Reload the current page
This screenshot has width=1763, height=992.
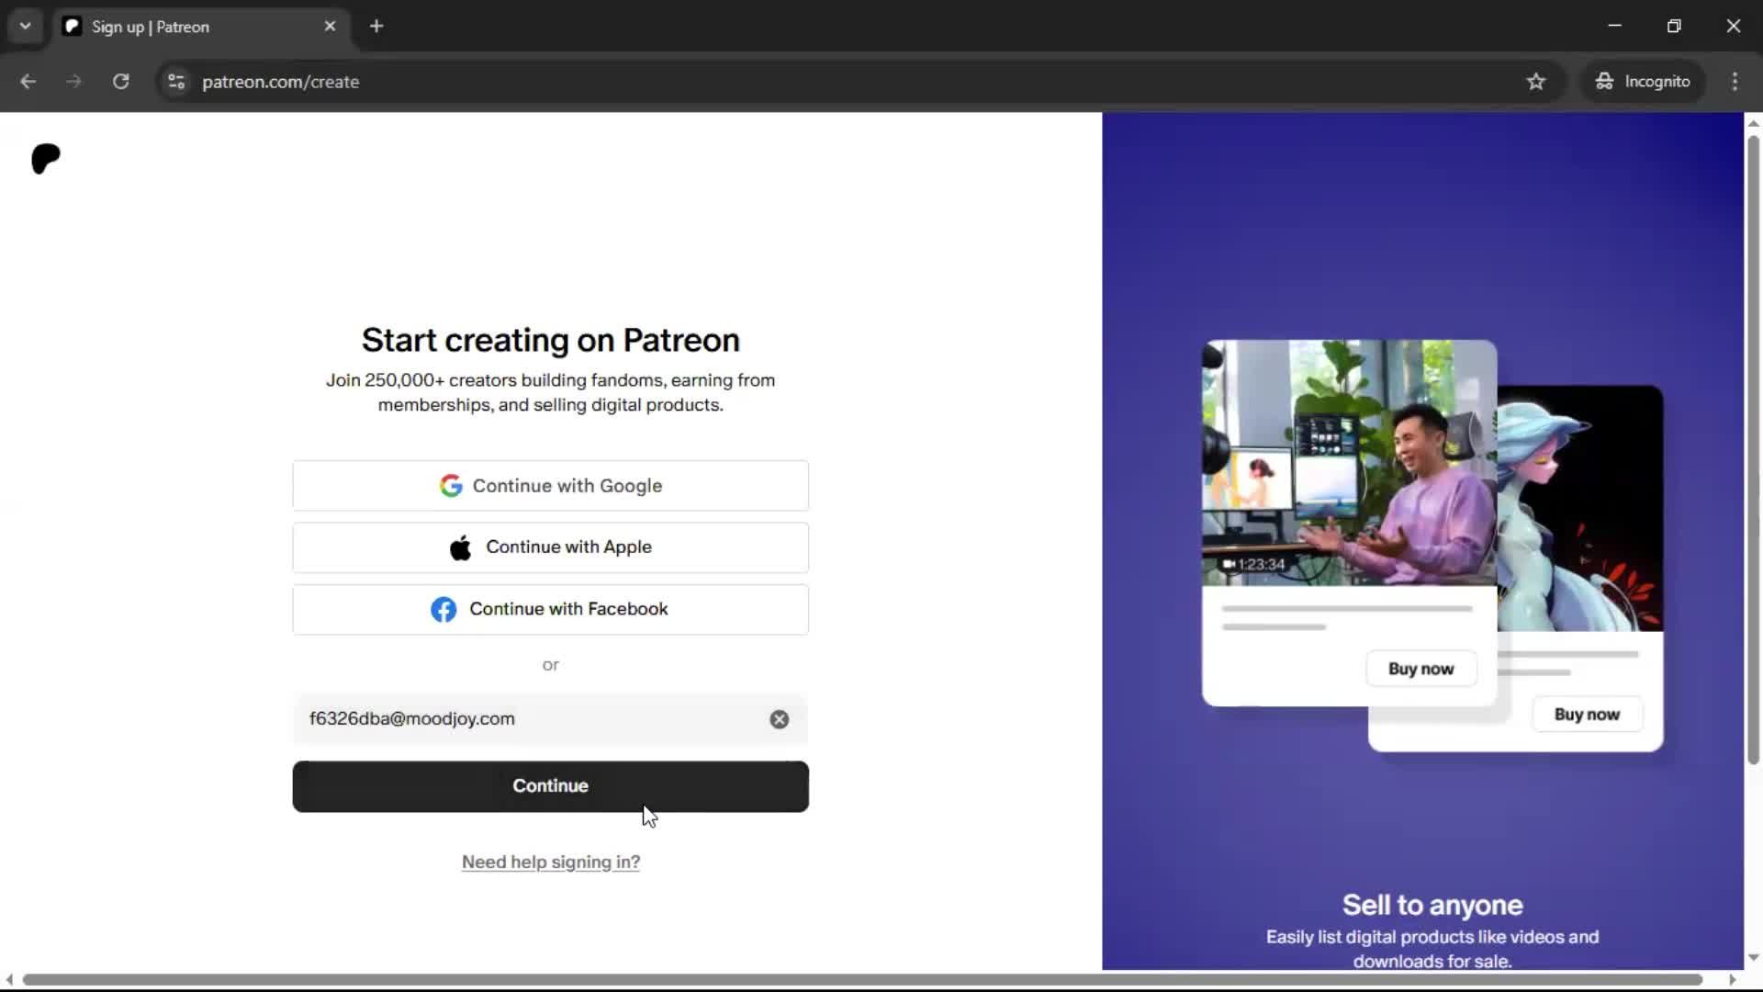pos(120,81)
